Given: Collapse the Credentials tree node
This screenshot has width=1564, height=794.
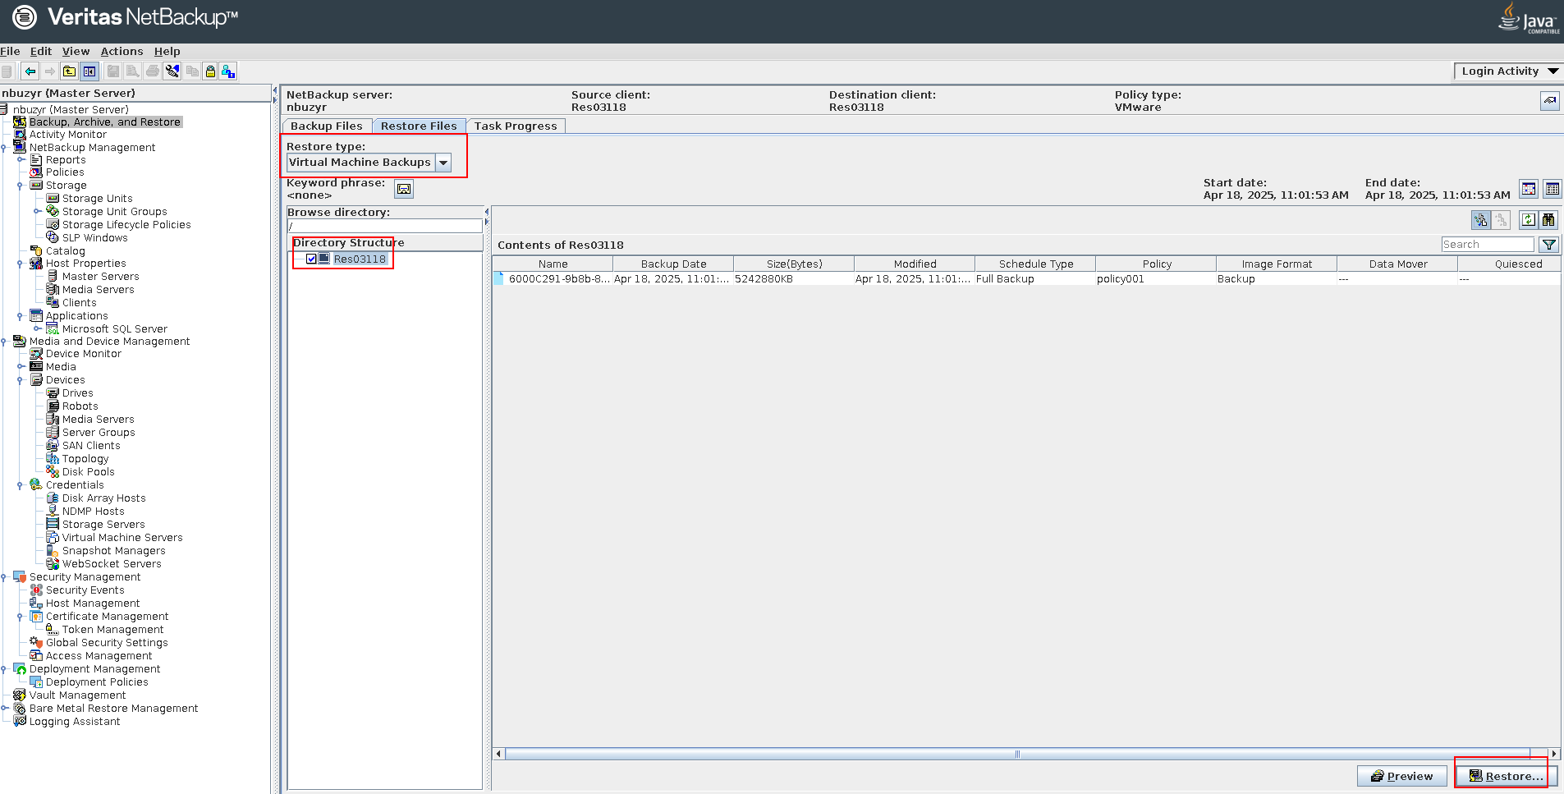Looking at the screenshot, I should (20, 485).
